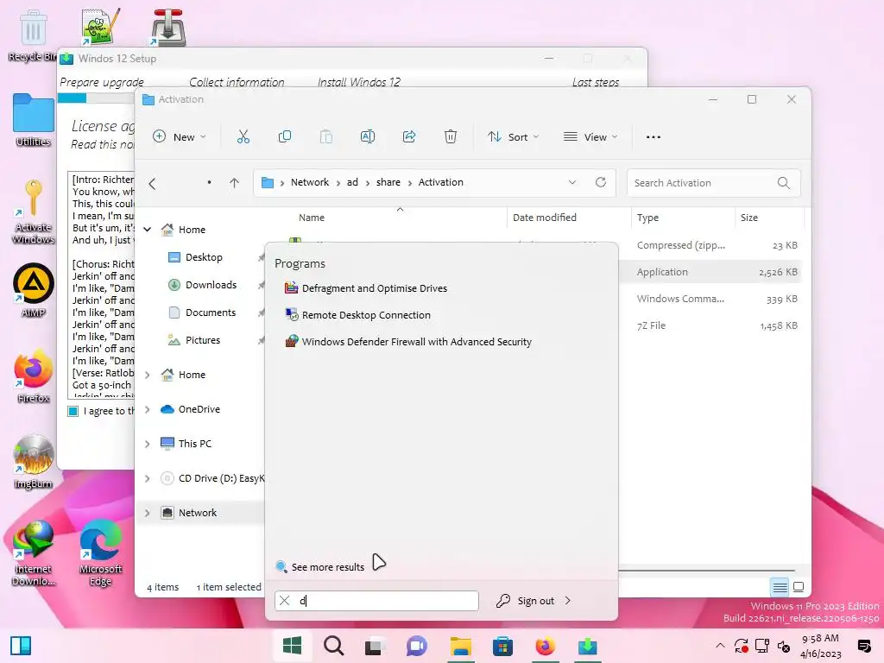The height and width of the screenshot is (663, 884).
Task: Click the Sign out button
Action: coord(526,601)
